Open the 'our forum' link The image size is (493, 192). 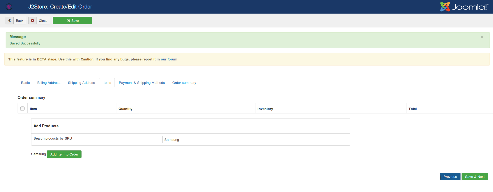pyautogui.click(x=169, y=59)
